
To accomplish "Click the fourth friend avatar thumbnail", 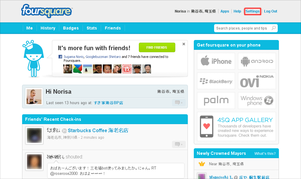I will 97,69.
